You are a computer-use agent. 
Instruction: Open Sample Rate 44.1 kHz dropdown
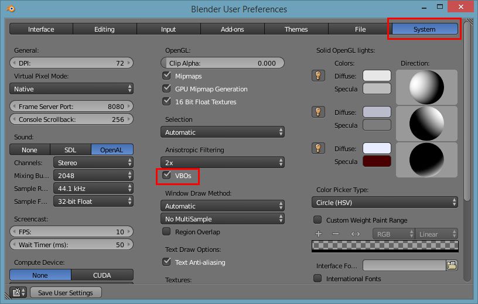tap(93, 189)
